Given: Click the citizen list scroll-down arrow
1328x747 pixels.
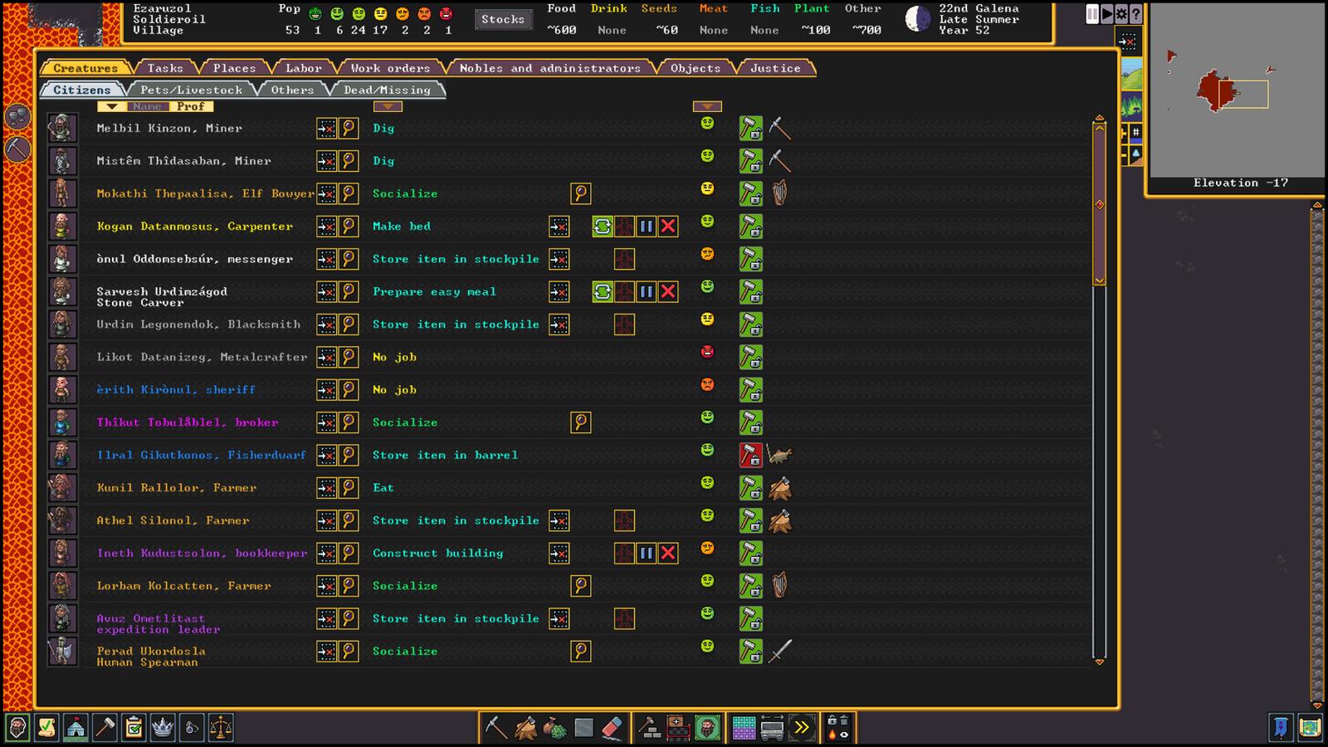Looking at the screenshot, I should (1099, 661).
